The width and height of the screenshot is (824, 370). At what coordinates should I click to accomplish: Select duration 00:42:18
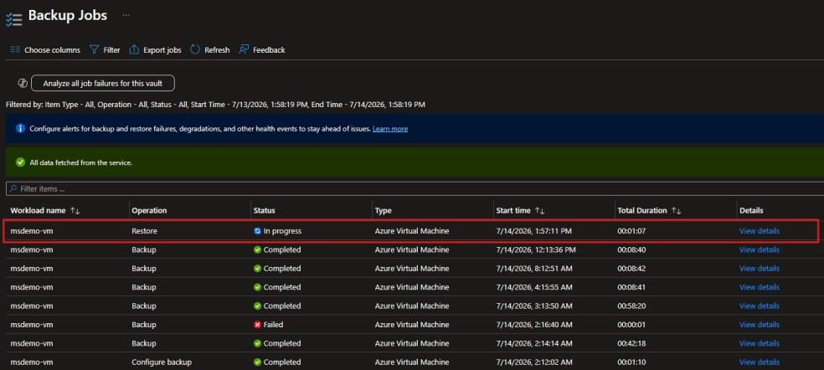tap(631, 344)
